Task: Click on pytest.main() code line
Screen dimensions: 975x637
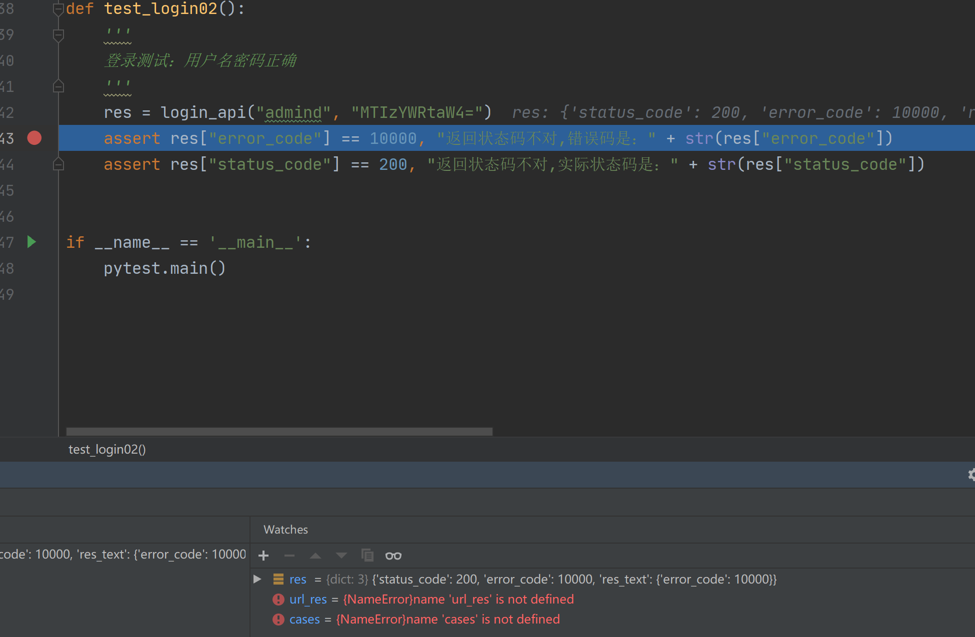Action: [x=164, y=268]
